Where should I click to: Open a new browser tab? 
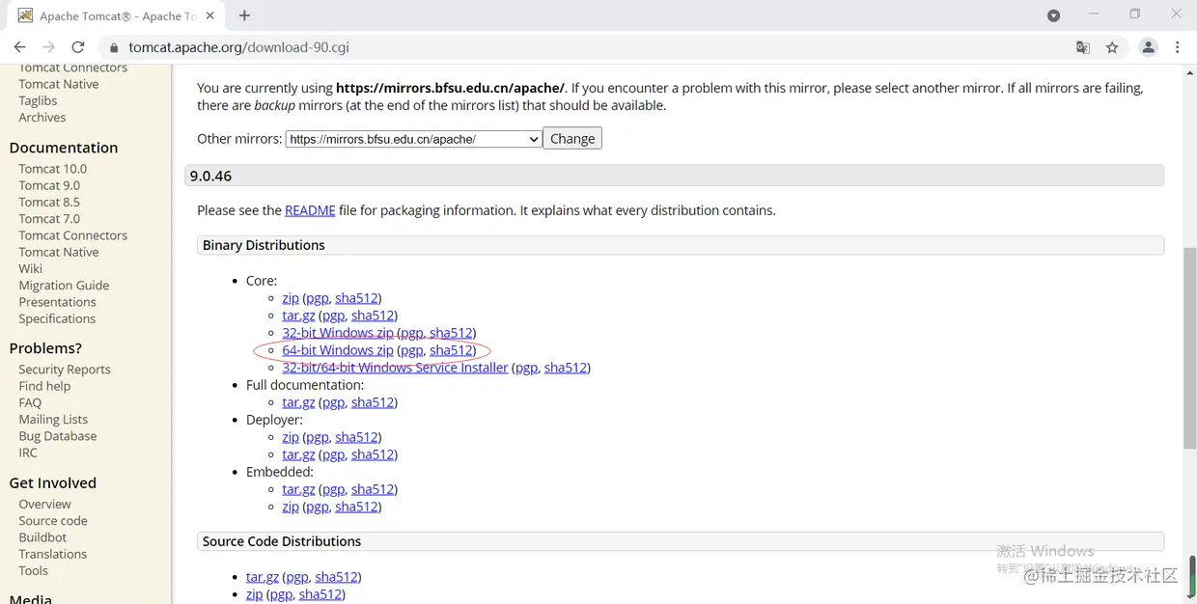pyautogui.click(x=244, y=15)
